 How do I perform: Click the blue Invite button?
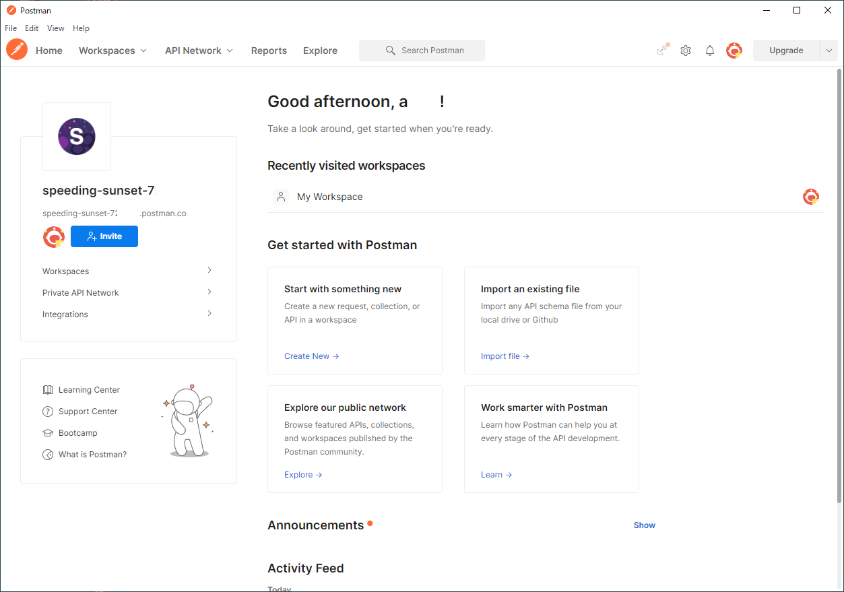click(104, 236)
